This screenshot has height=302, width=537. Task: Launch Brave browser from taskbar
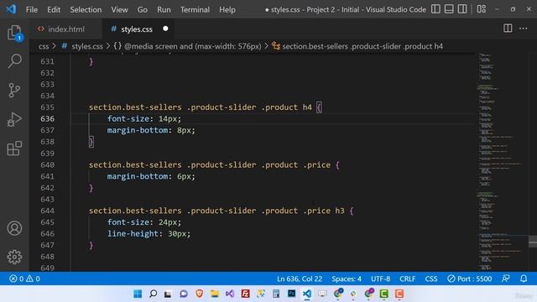[200, 294]
